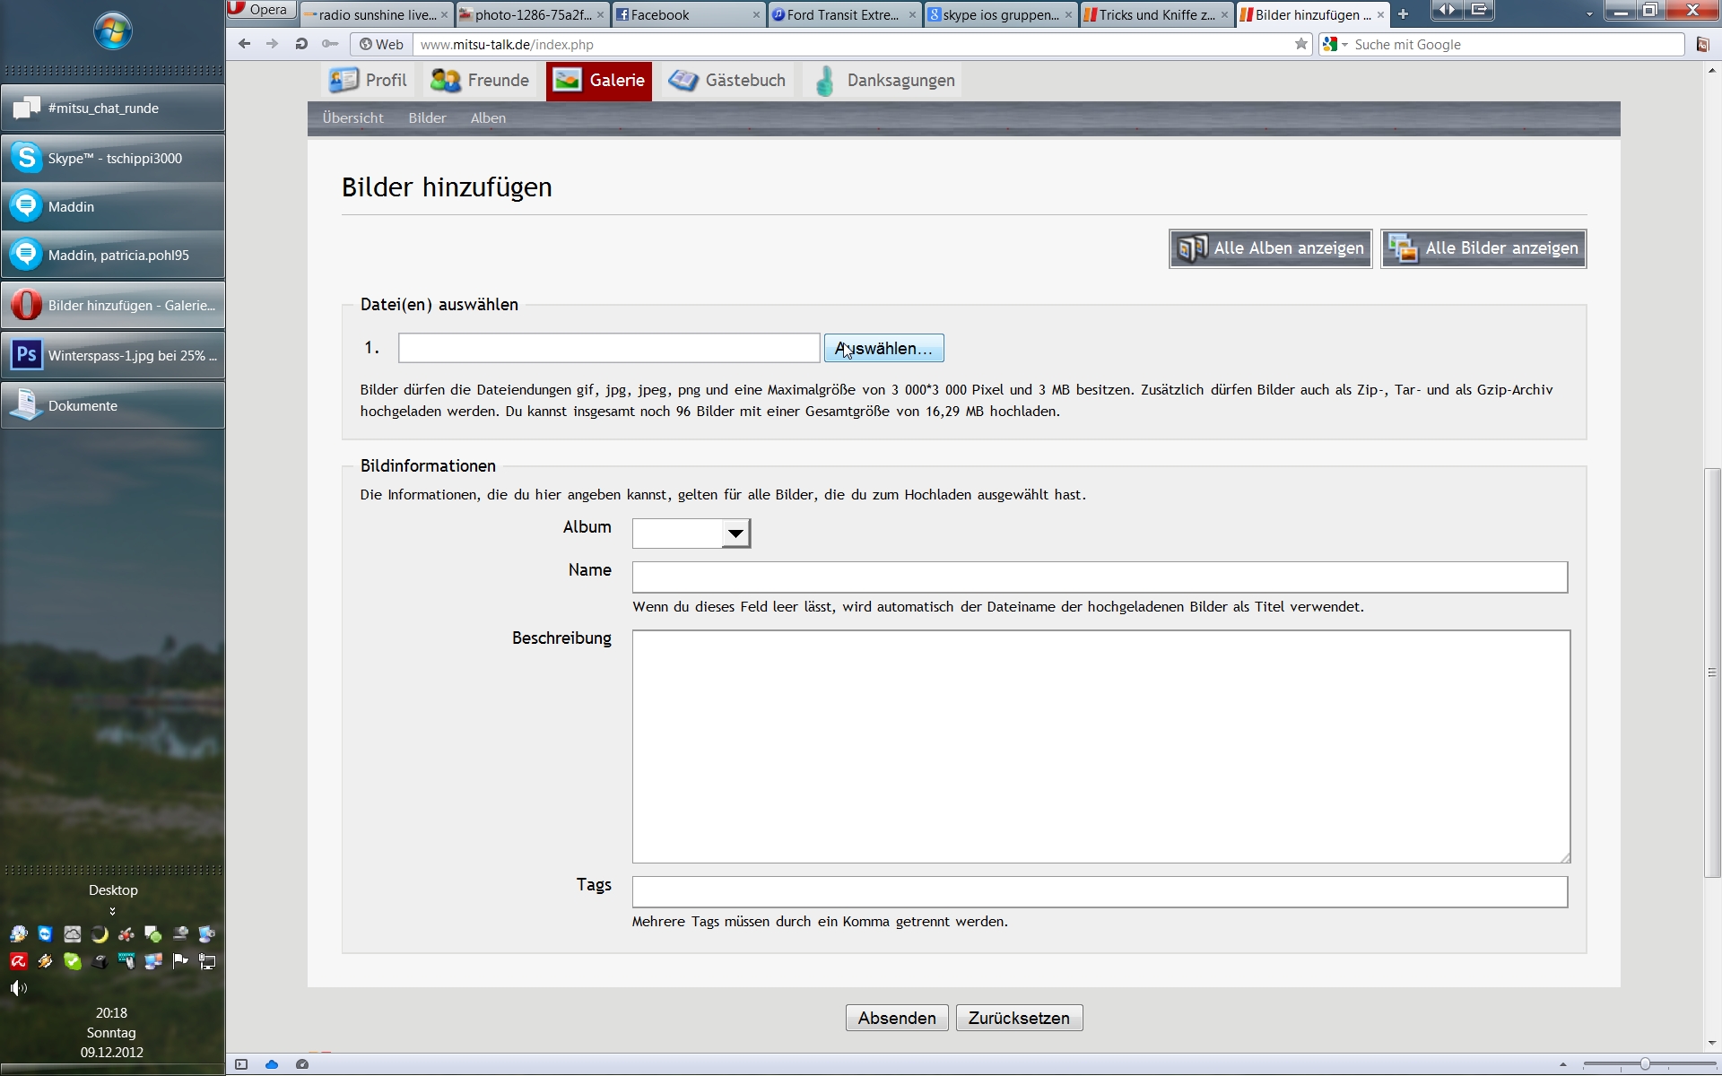Screen dimensions: 1722x1076
Task: Open the Opera Turbo speedometer icon
Action: [x=302, y=1064]
